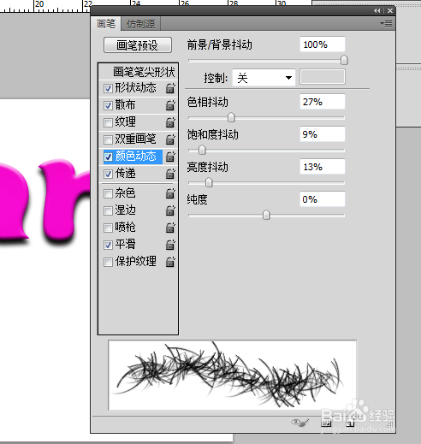Viewport: 421px width, 444px height.
Task: Click lock icon beside 颜色动态
Action: click(x=170, y=157)
